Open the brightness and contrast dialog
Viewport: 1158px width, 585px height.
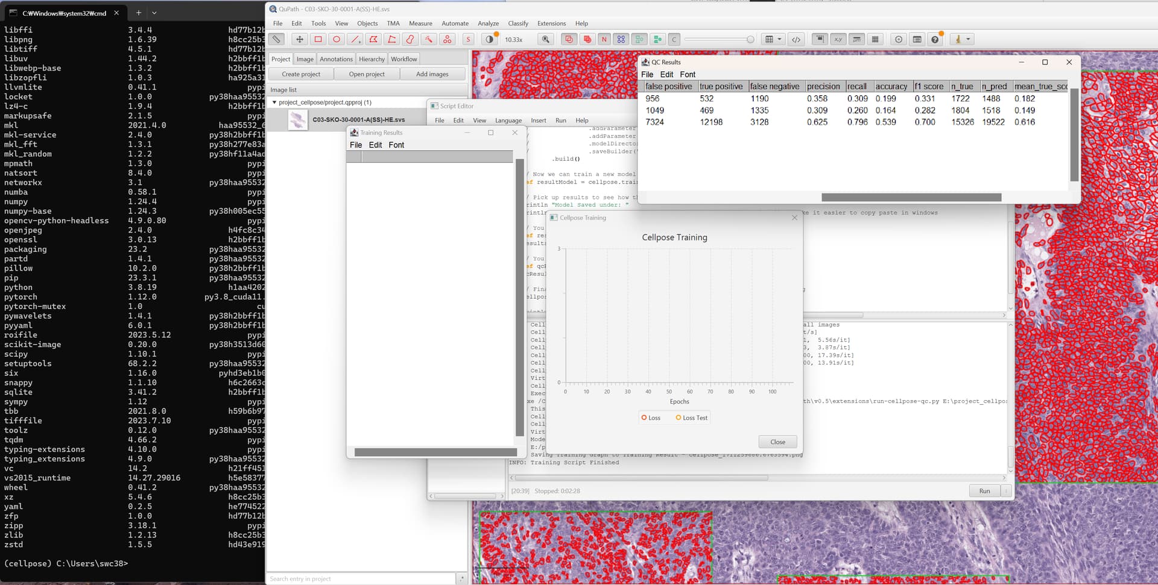489,39
